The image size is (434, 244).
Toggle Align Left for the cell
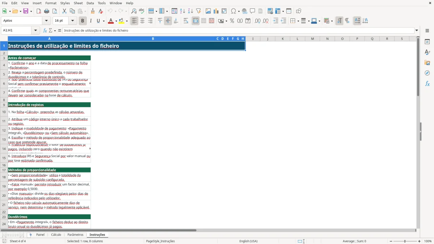tap(135, 21)
